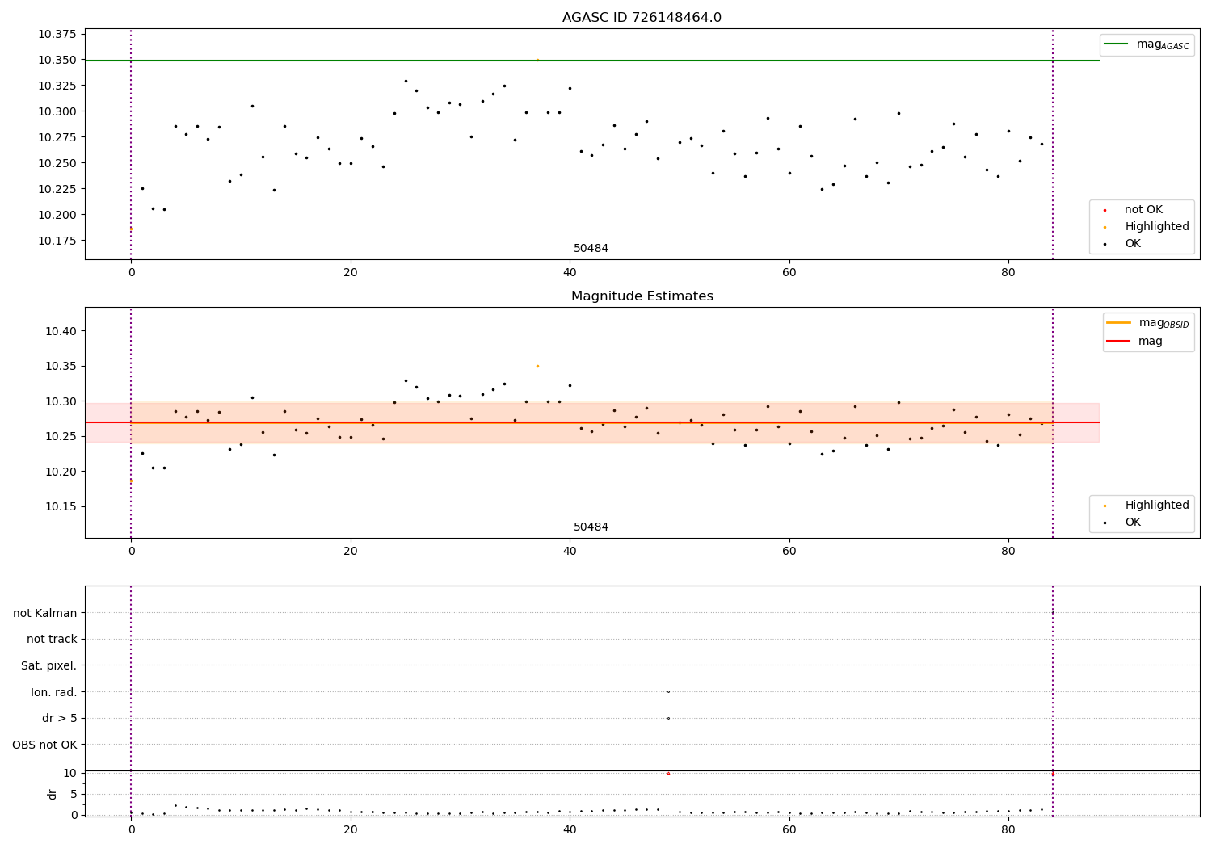Viewport: 1212px width, 848px height.
Task: Click 'Highlighted' in the middle plot legend
Action: (1156, 506)
